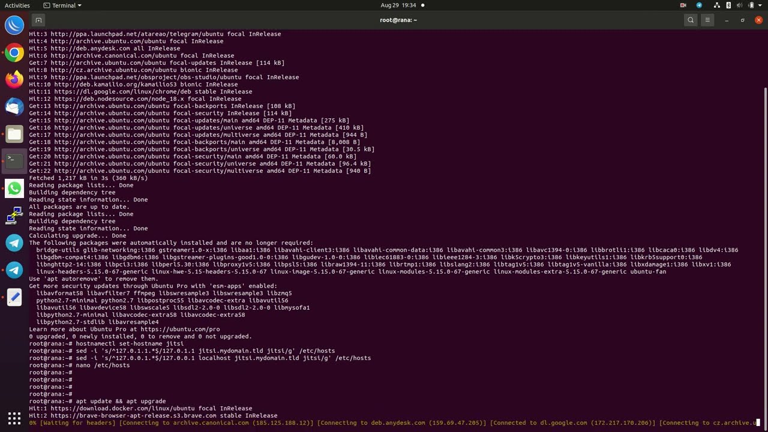
Task: Click the Bluetooth icon in top bar
Action: 728,5
